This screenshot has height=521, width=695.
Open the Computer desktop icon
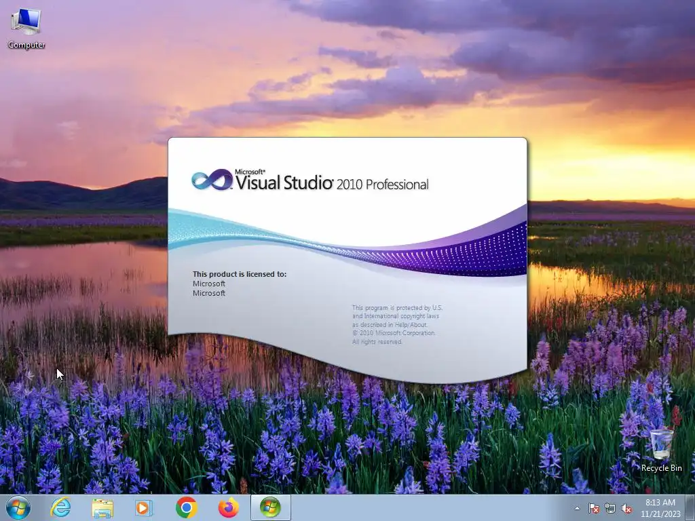(x=26, y=28)
